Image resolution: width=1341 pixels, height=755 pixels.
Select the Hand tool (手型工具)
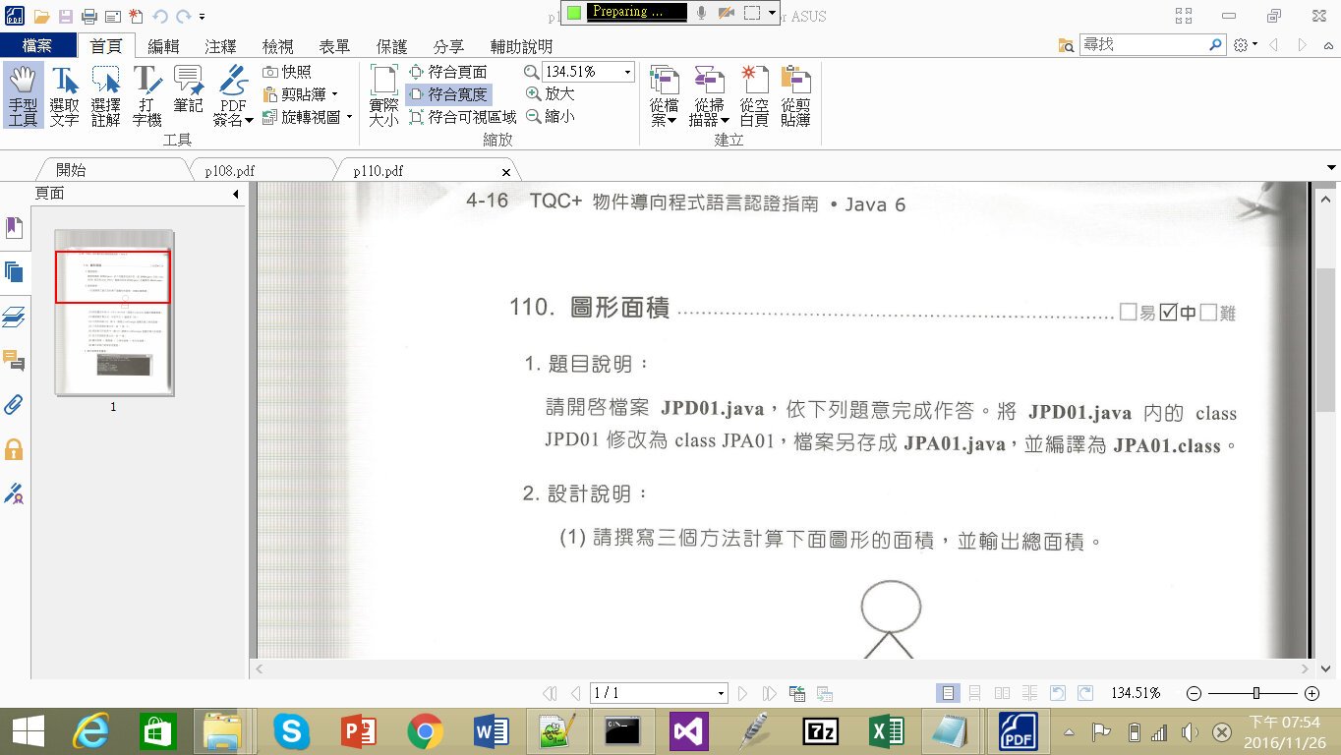(23, 95)
